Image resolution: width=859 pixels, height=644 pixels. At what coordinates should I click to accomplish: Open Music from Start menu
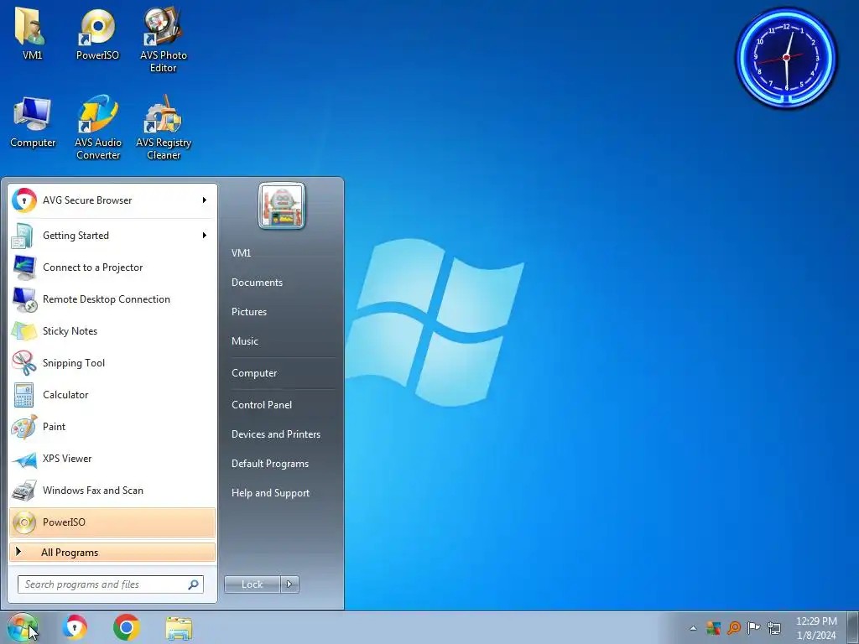[245, 341]
